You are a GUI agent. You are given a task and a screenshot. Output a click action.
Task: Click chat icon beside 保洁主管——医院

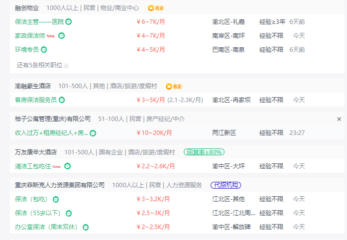click(x=69, y=22)
